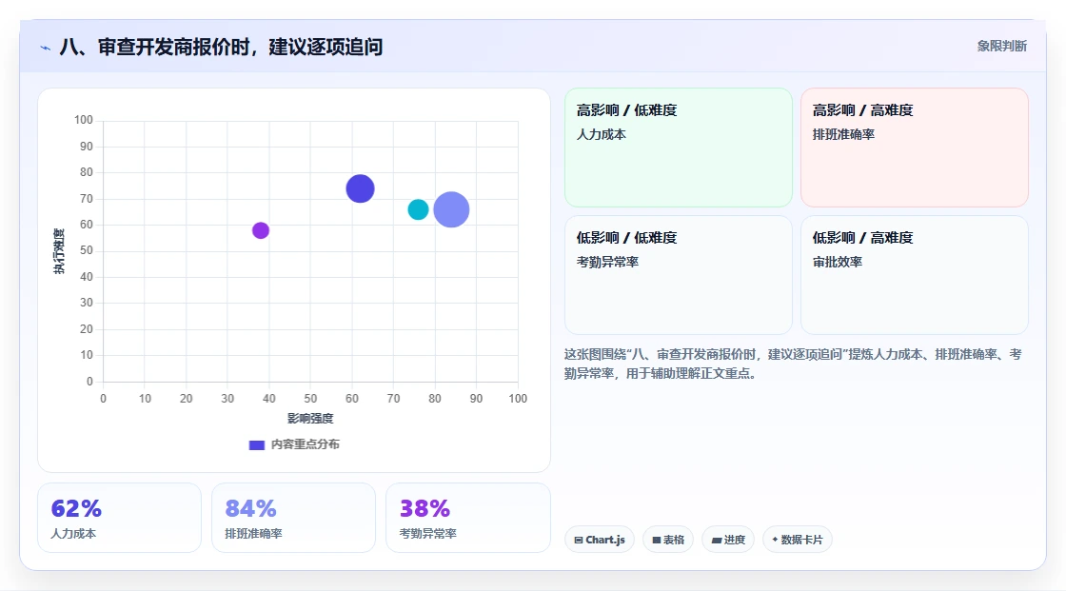The image size is (1066, 591).
Task: Click 人力成本 text in green quadrant
Action: [x=601, y=134]
